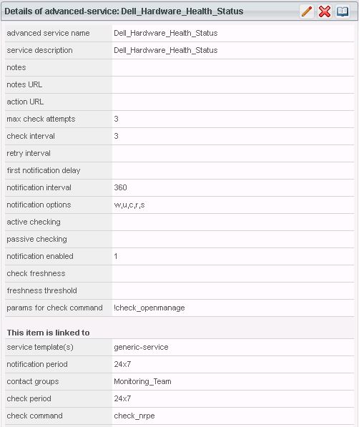This screenshot has width=359, height=427.
Task: Click the notification interval value 360
Action: (120, 187)
